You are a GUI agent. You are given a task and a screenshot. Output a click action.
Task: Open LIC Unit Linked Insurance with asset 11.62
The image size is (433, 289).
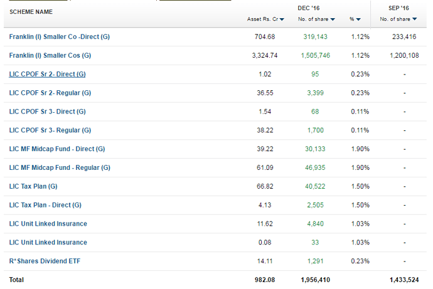(x=48, y=224)
